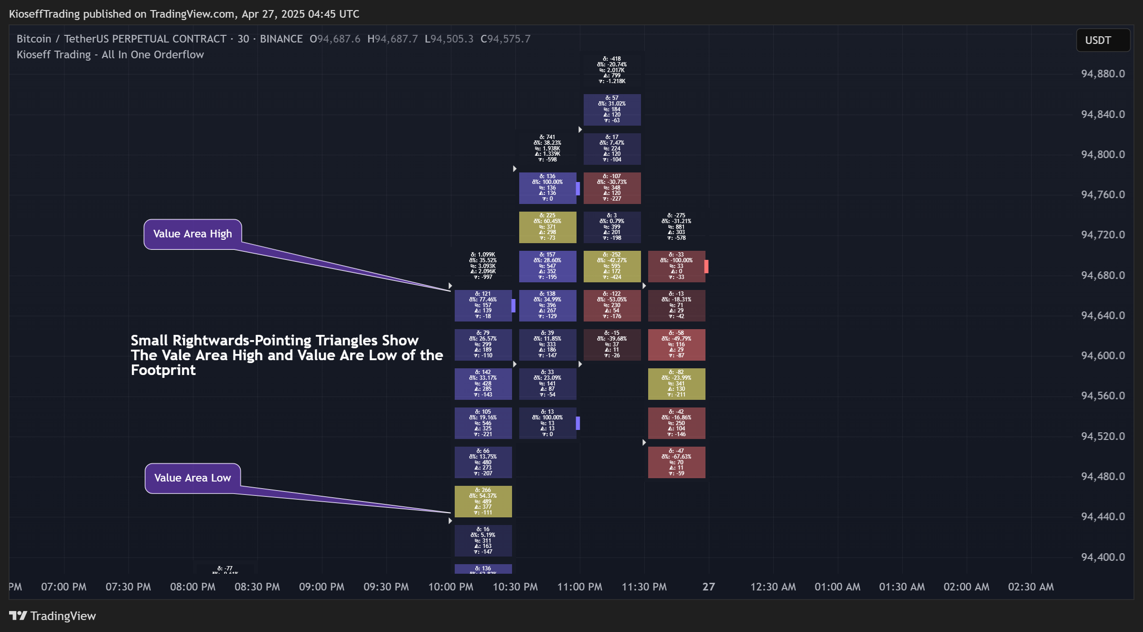This screenshot has height=632, width=1143.
Task: Click the 94,400.0 price axis label
Action: (x=1103, y=557)
